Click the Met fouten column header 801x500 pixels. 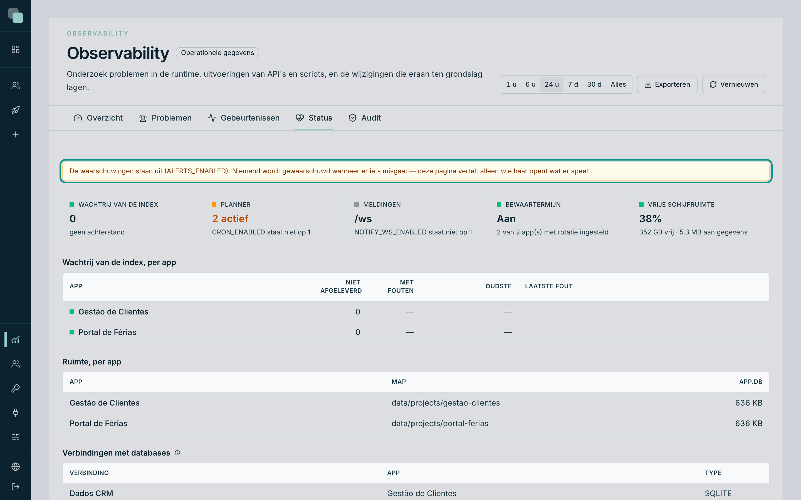click(400, 286)
